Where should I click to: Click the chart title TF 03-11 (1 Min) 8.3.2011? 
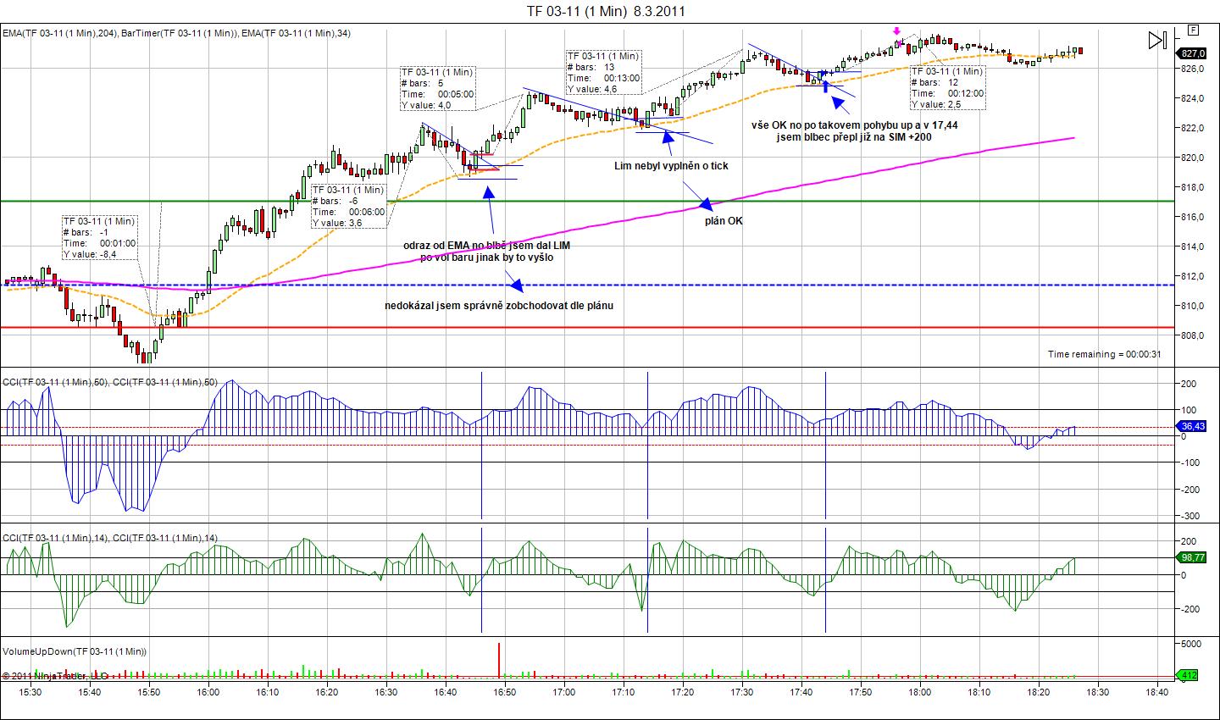pos(607,11)
